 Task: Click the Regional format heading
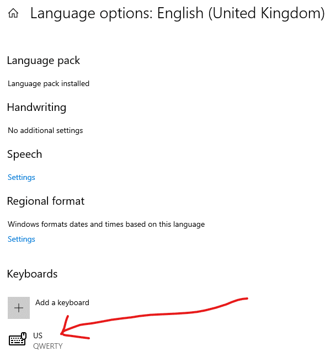pos(46,201)
